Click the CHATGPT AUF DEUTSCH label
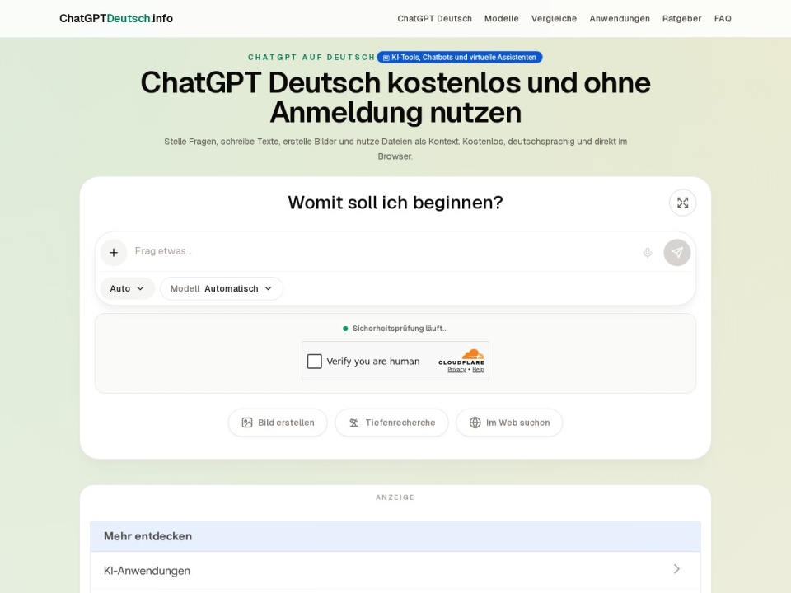This screenshot has width=791, height=593. pos(311,58)
